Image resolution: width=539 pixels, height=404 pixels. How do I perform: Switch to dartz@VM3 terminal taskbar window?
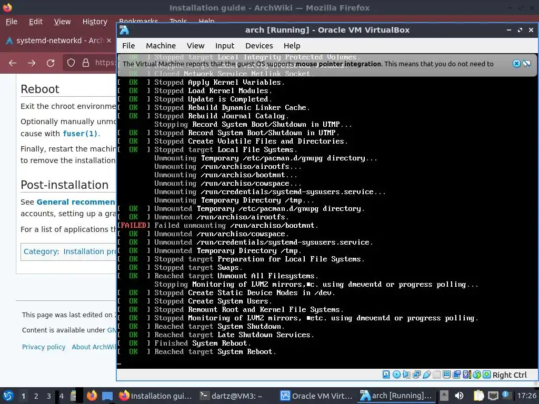(x=233, y=396)
